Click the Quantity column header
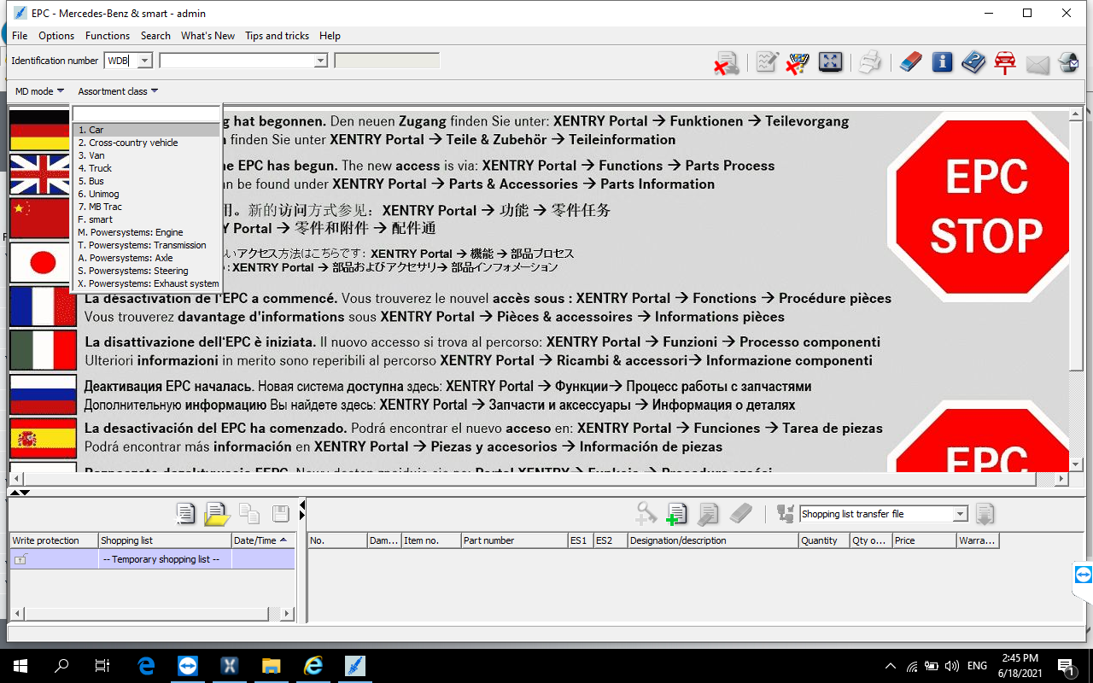Viewport: 1093px width, 683px height. [824, 540]
